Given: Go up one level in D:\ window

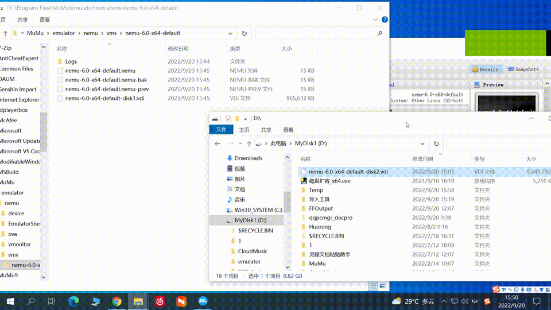Looking at the screenshot, I should [x=249, y=144].
